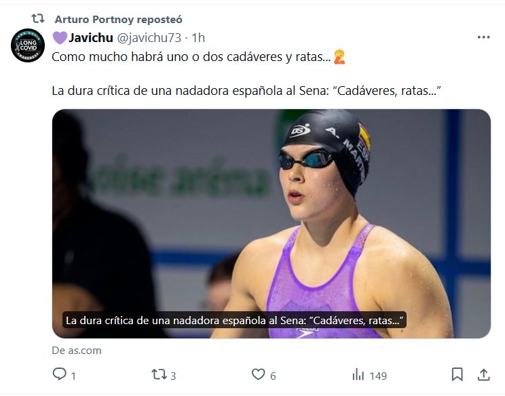Screen dimensions: 505x396
Task: Bookmark this tweet
Action: tap(457, 374)
